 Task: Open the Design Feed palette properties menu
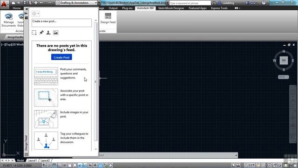click(26, 18)
